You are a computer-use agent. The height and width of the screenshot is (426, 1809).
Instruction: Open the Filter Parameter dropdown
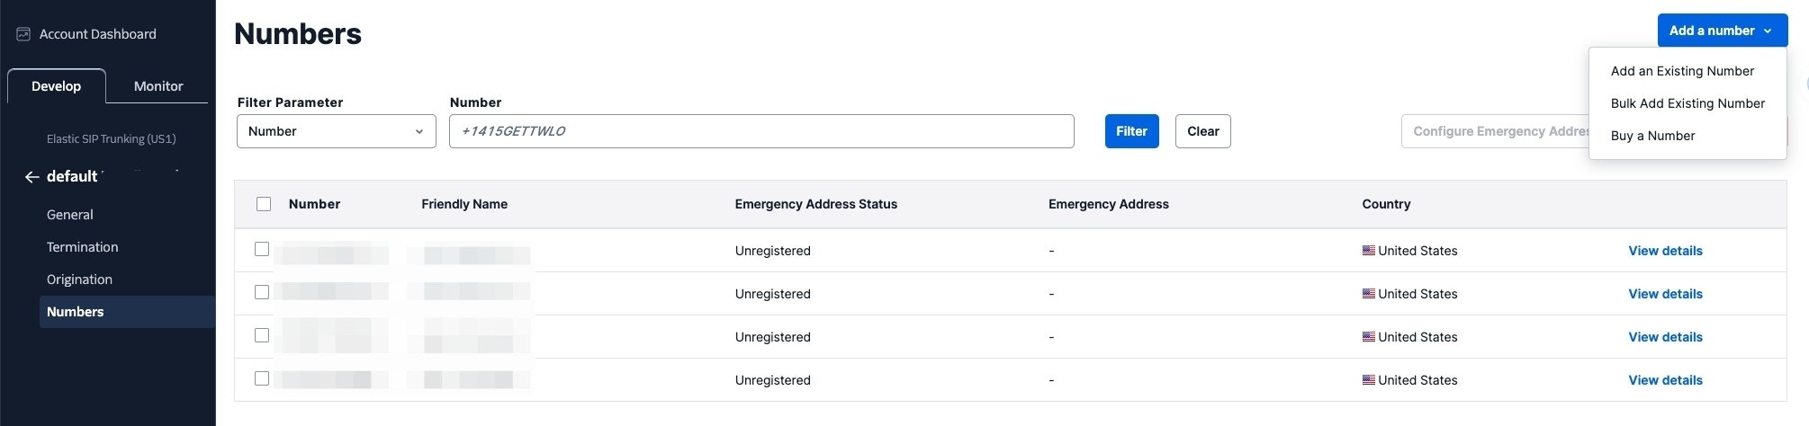[336, 131]
